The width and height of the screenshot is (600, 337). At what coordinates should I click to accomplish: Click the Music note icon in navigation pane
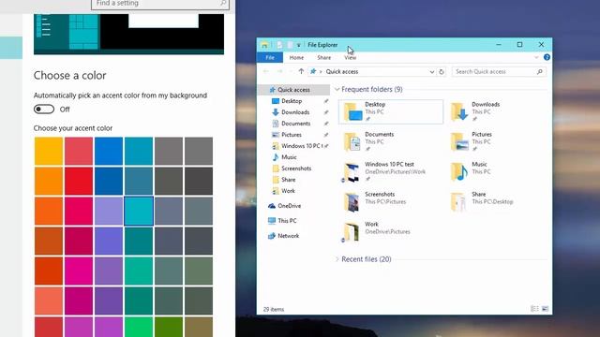tap(275, 157)
